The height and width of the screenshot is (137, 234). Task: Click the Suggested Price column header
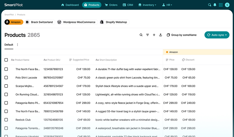79,60
